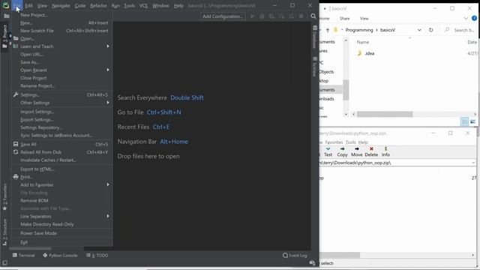
Task: Click the Up arrow in Explorer navigation
Action: click(328, 30)
